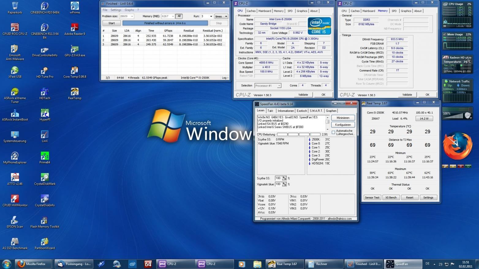The height and width of the screenshot is (269, 479).
Task: Select the AS SSD Benchmark shortcut
Action: 15,244
